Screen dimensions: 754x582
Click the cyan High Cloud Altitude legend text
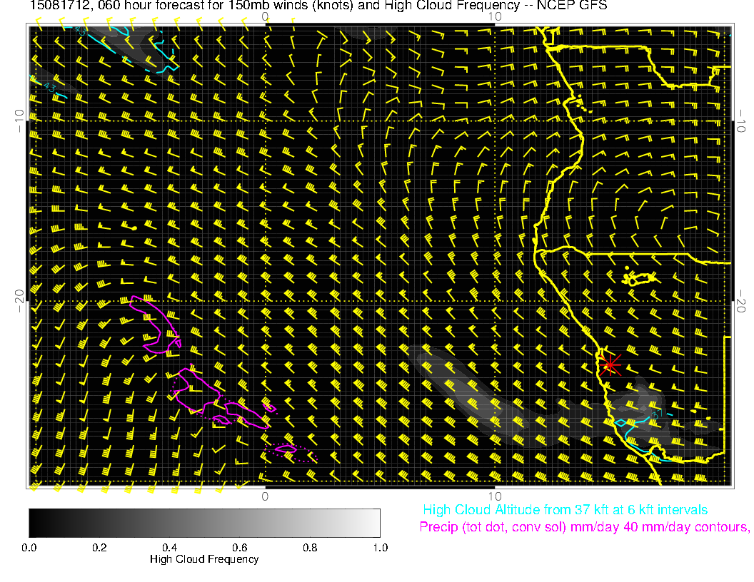coord(565,510)
